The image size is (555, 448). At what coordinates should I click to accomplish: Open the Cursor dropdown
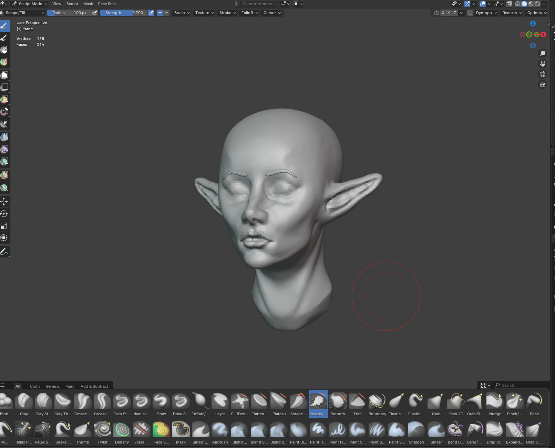pos(272,13)
